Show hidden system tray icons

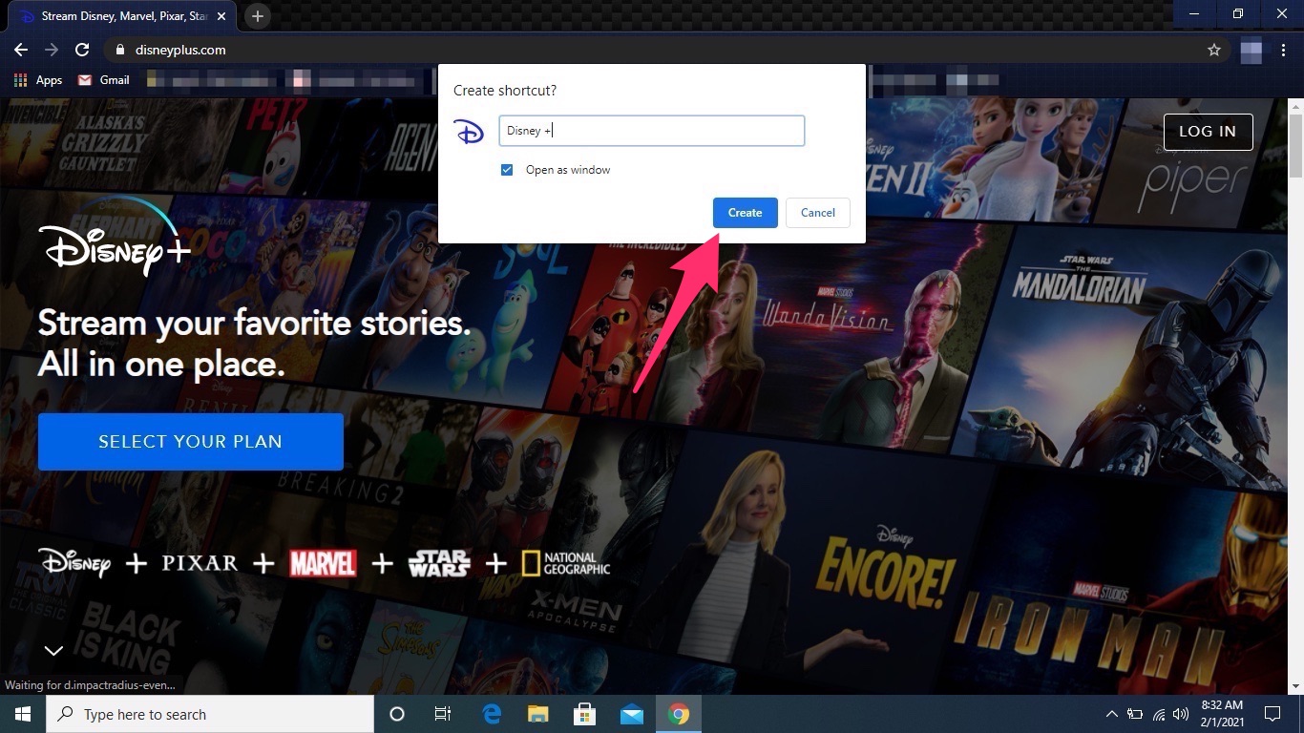[1111, 714]
